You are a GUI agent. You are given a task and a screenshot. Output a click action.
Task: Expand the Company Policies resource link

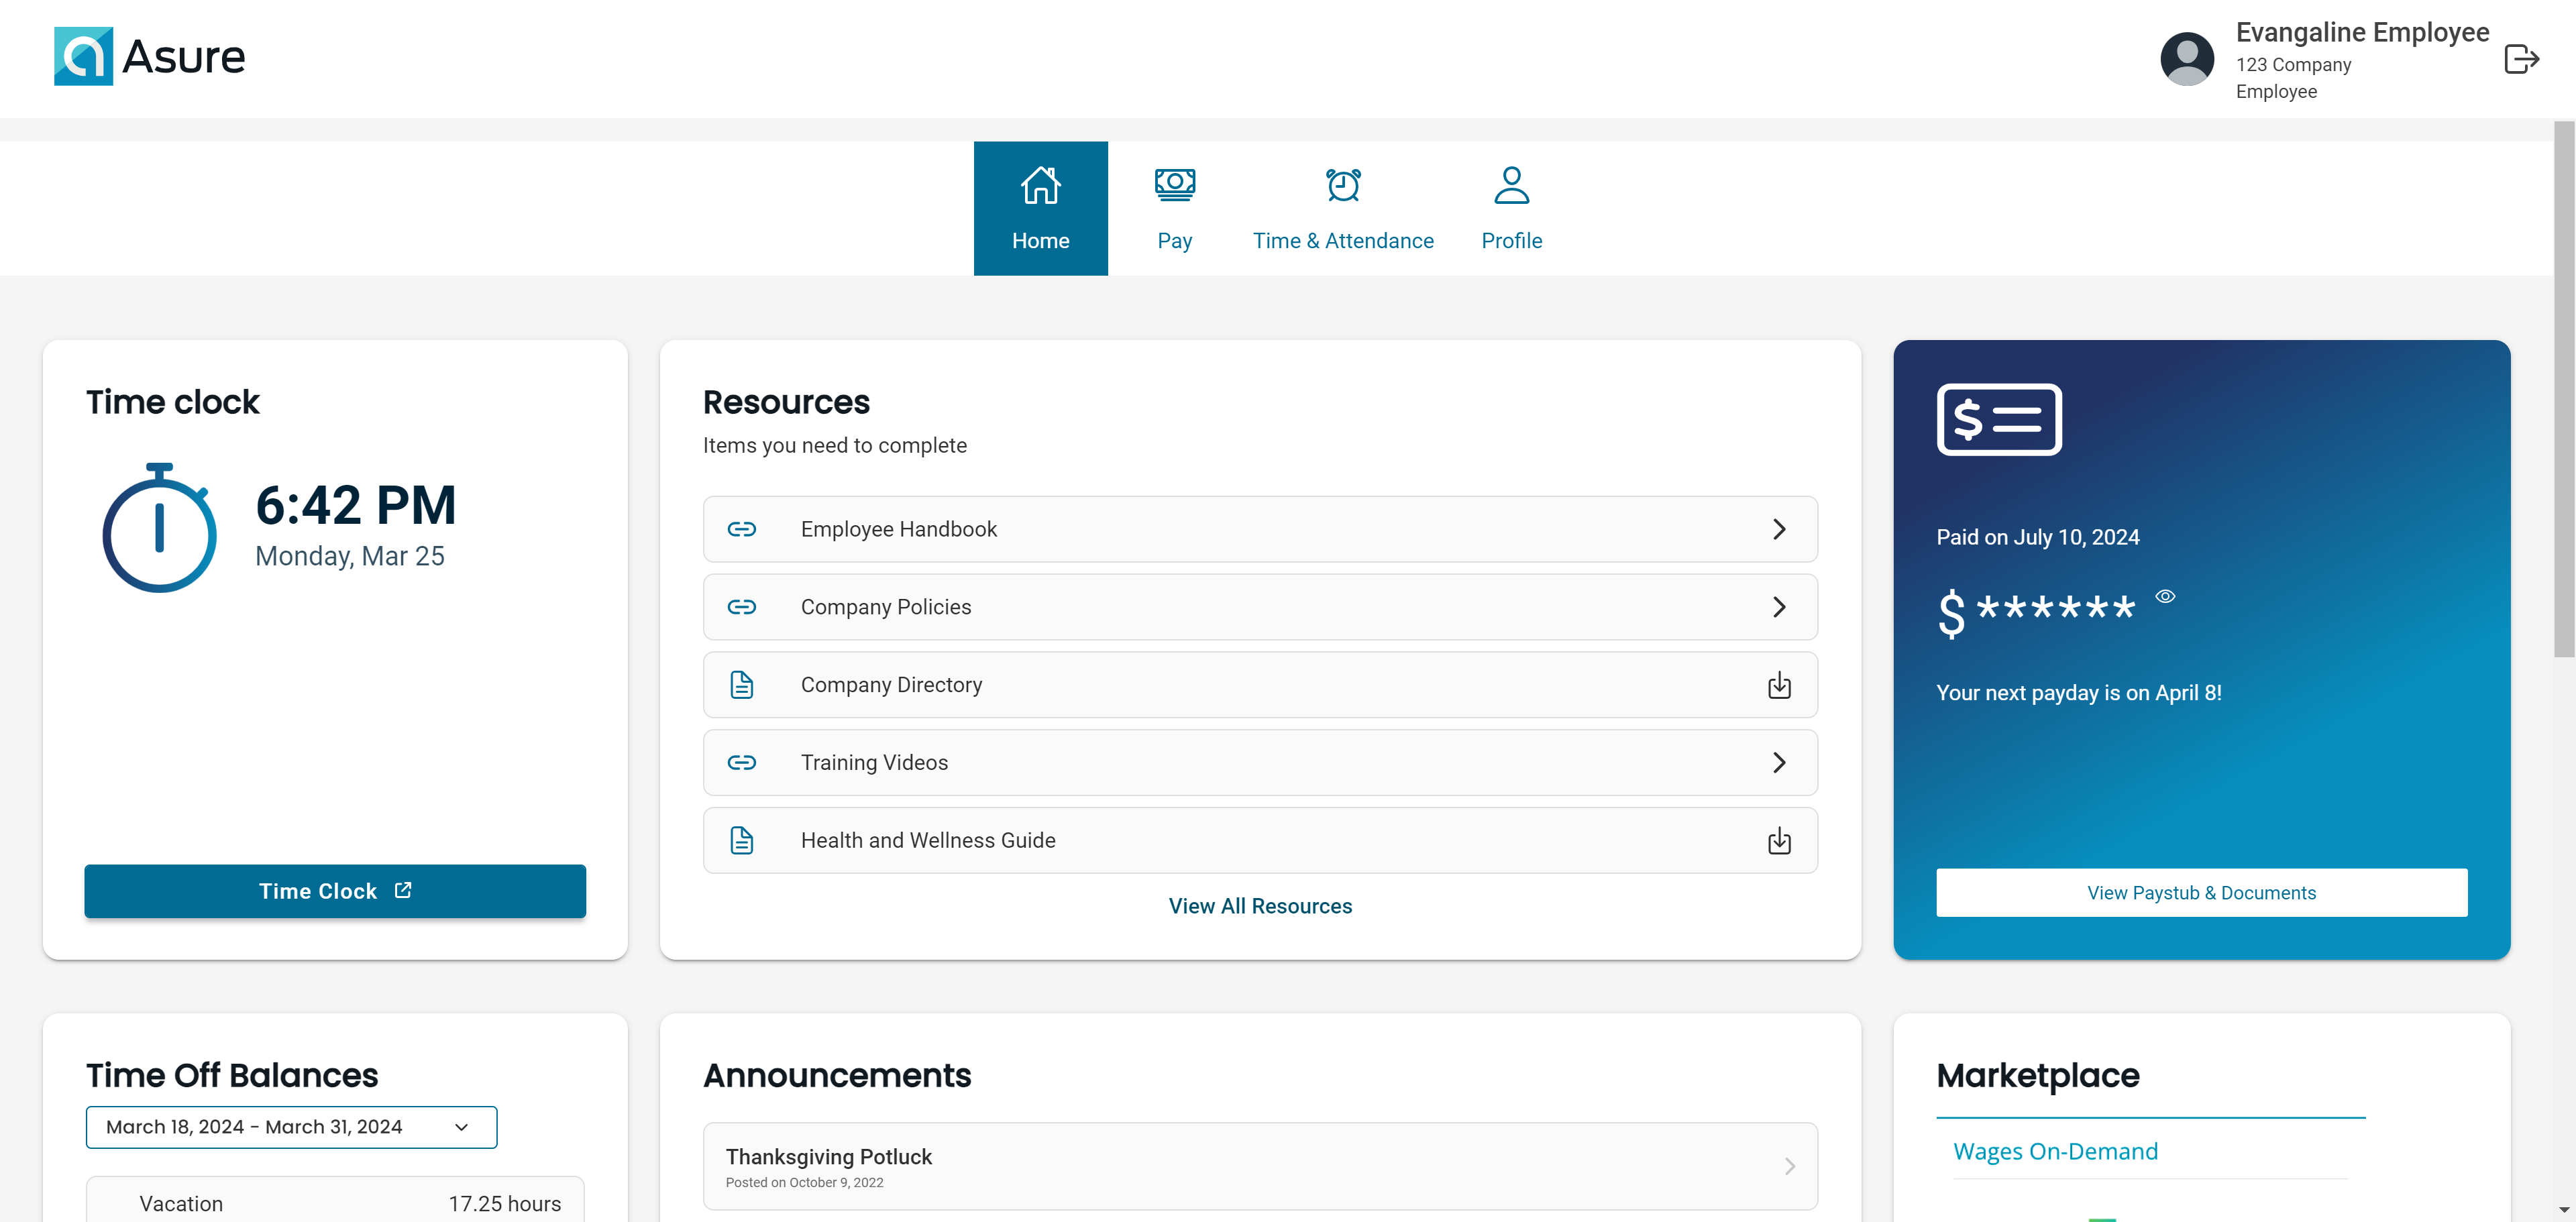[1781, 606]
